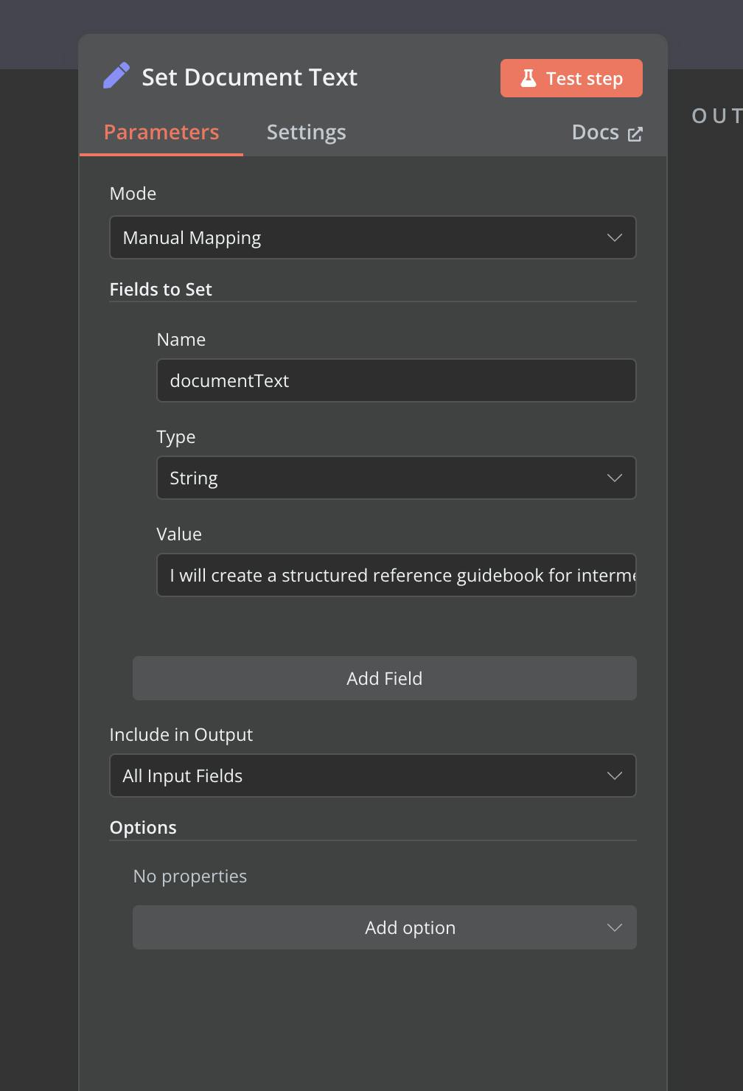
Task: Switch to the Settings tab
Action: tap(306, 132)
